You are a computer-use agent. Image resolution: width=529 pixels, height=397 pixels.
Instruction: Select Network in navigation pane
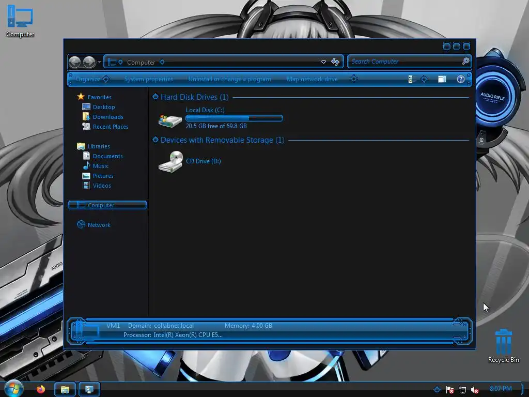pos(99,225)
